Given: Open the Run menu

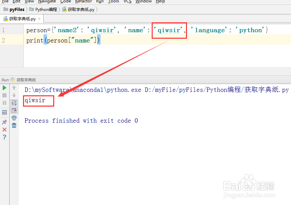Looking at the screenshot, I should (100, 1).
